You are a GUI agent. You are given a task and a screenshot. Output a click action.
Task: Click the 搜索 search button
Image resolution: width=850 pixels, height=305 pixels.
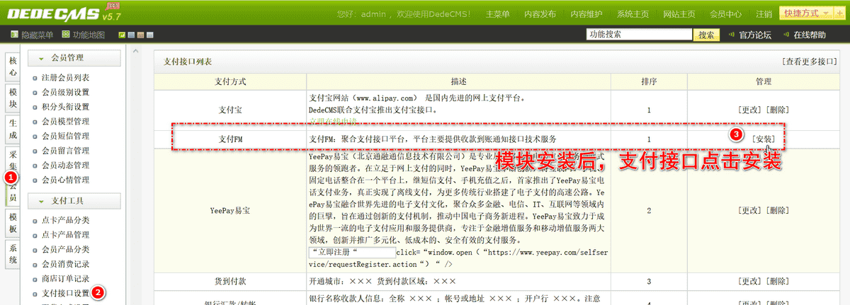706,35
